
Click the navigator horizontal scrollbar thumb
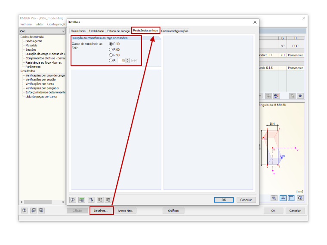pyautogui.click(x=38, y=202)
